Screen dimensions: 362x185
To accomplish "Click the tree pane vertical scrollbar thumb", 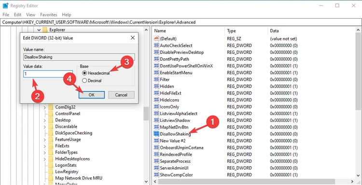I will pyautogui.click(x=146, y=114).
